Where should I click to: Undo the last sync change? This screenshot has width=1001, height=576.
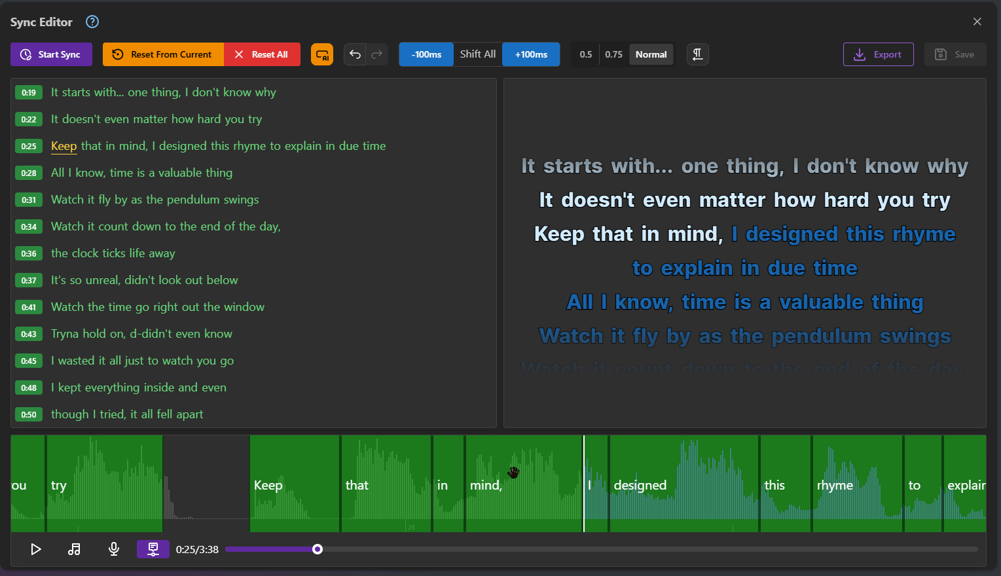point(355,54)
